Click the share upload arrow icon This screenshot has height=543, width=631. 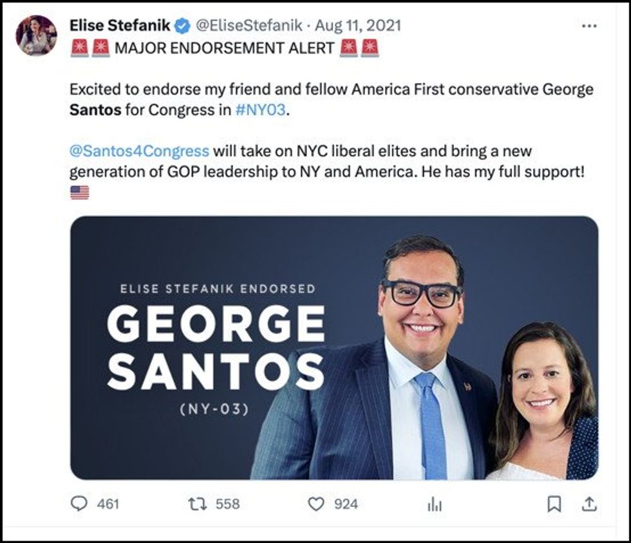589,504
